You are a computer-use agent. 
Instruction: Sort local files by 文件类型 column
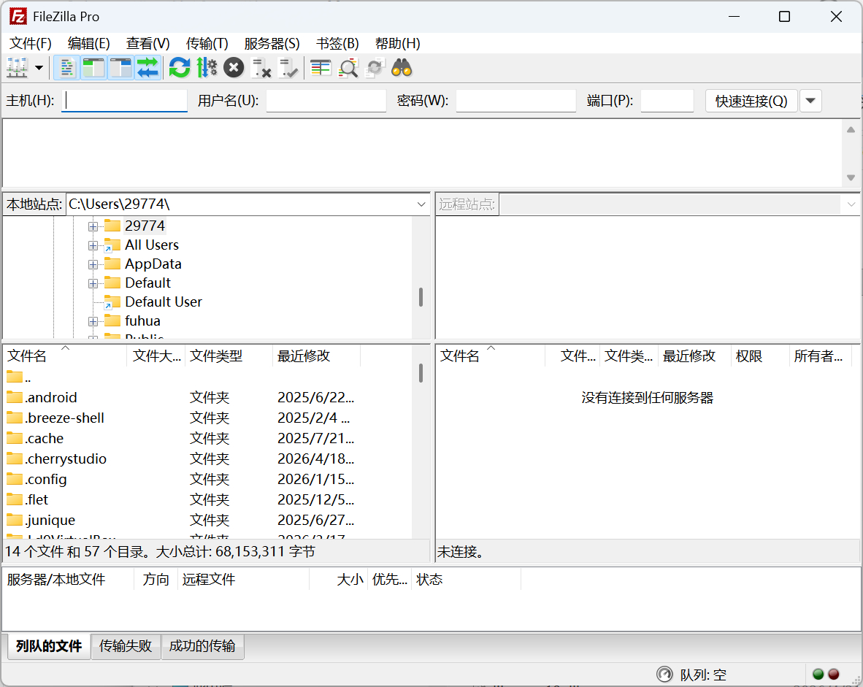click(229, 356)
